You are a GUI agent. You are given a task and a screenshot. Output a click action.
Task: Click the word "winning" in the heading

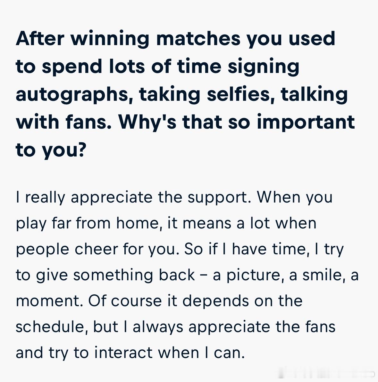[x=110, y=39]
